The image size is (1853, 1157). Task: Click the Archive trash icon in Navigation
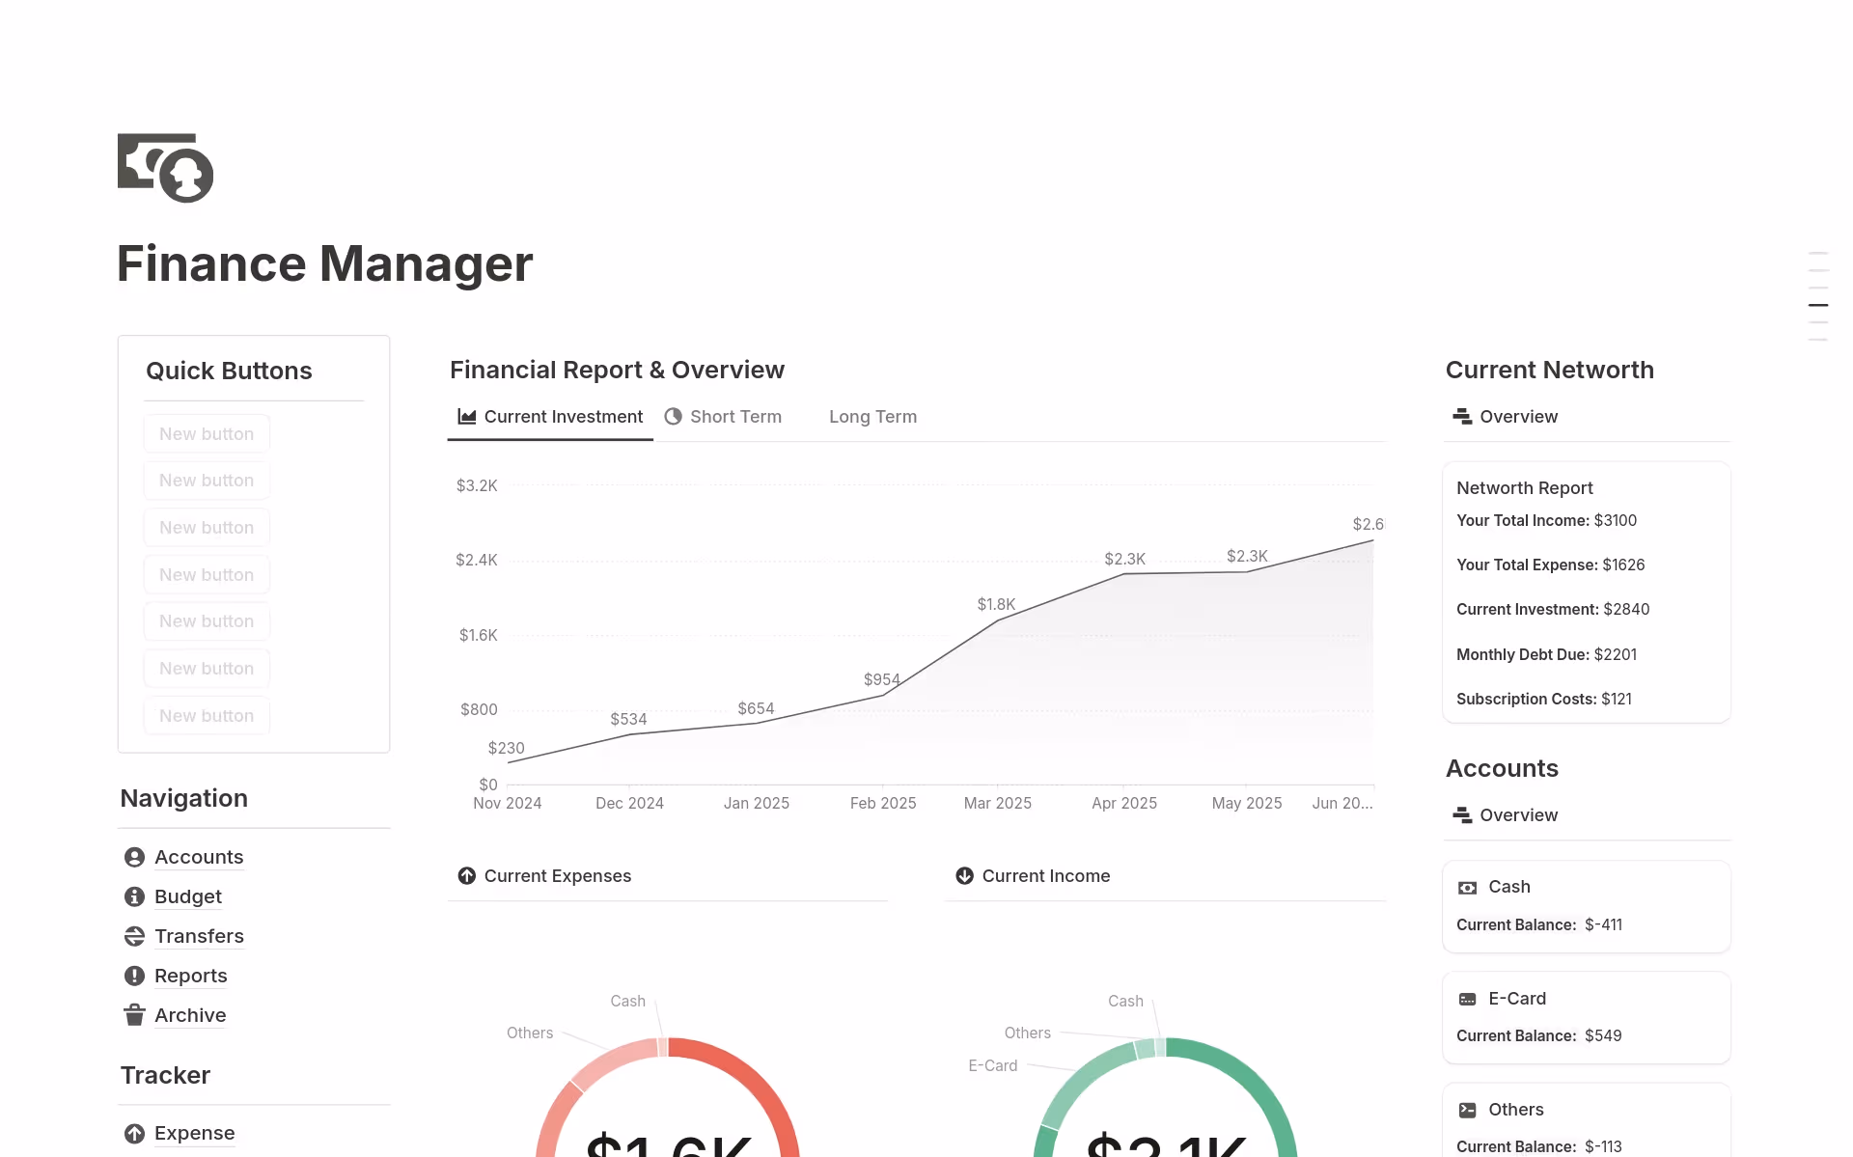tap(134, 1015)
